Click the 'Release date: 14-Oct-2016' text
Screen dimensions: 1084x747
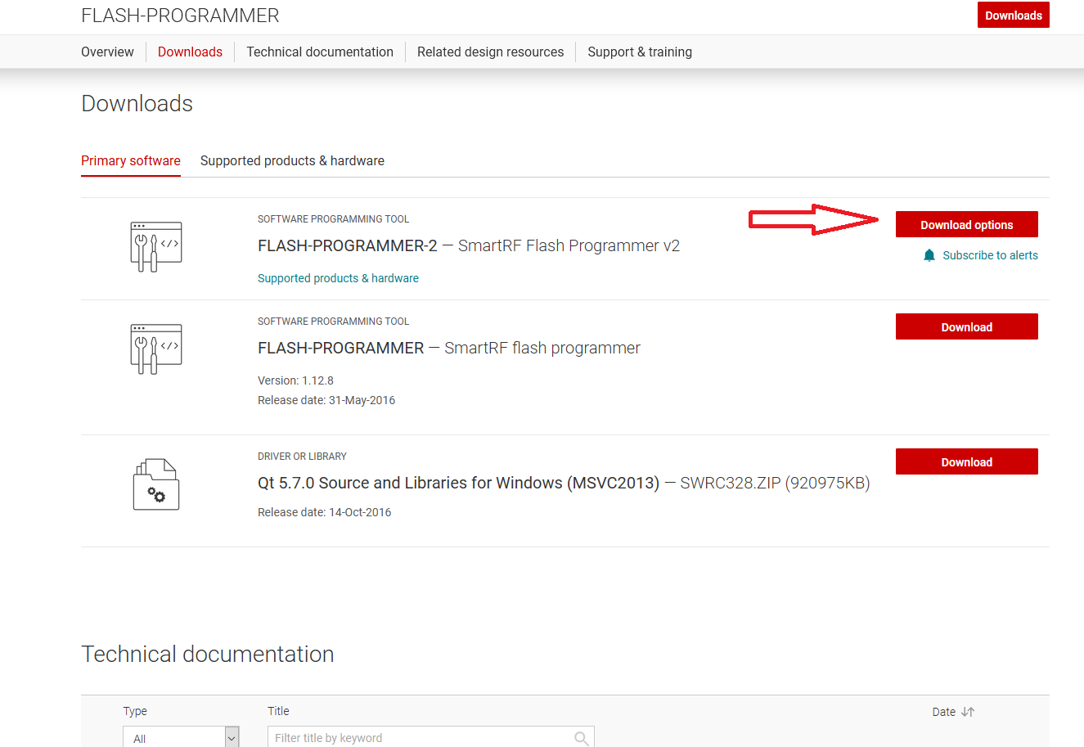[325, 512]
